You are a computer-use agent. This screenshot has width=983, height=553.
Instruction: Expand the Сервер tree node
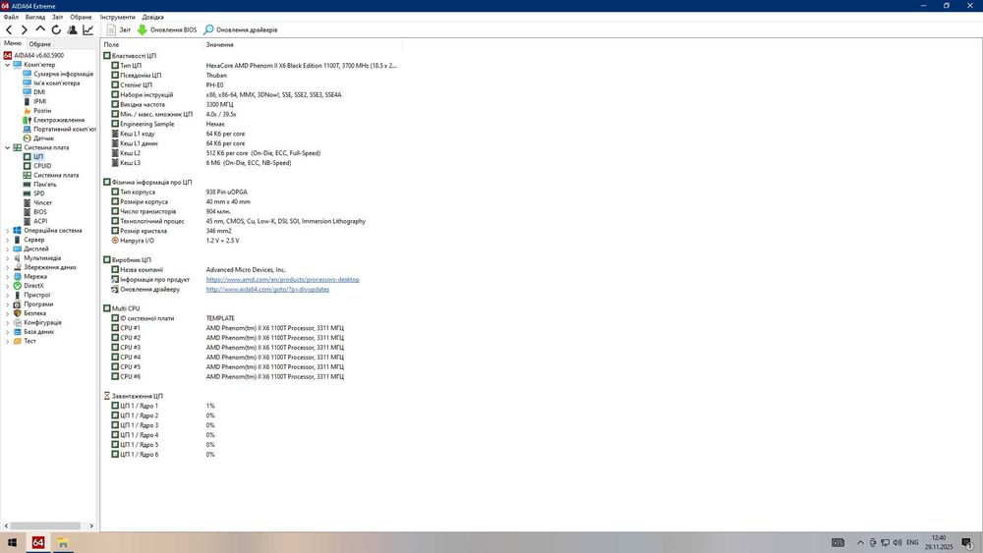[x=8, y=240]
